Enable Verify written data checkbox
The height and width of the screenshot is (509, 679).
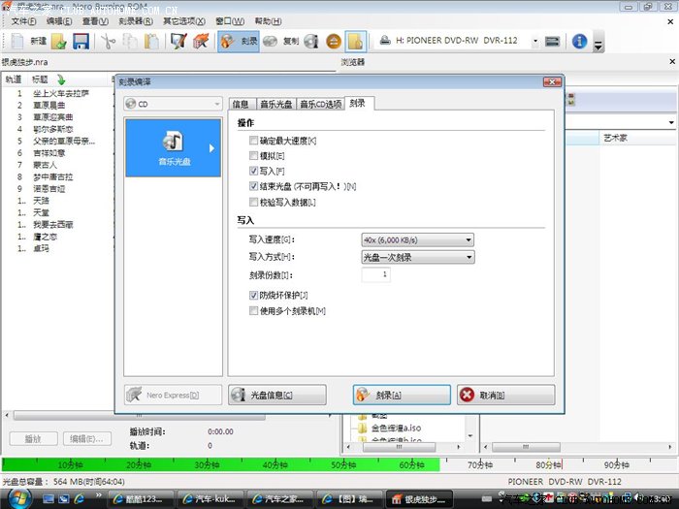pyautogui.click(x=254, y=202)
